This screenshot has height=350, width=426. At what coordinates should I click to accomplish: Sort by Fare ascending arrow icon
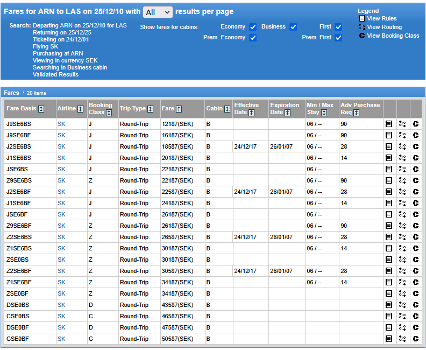tap(179, 109)
